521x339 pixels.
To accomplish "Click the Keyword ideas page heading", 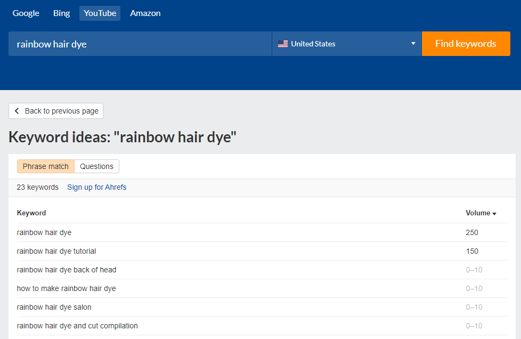I will point(123,137).
